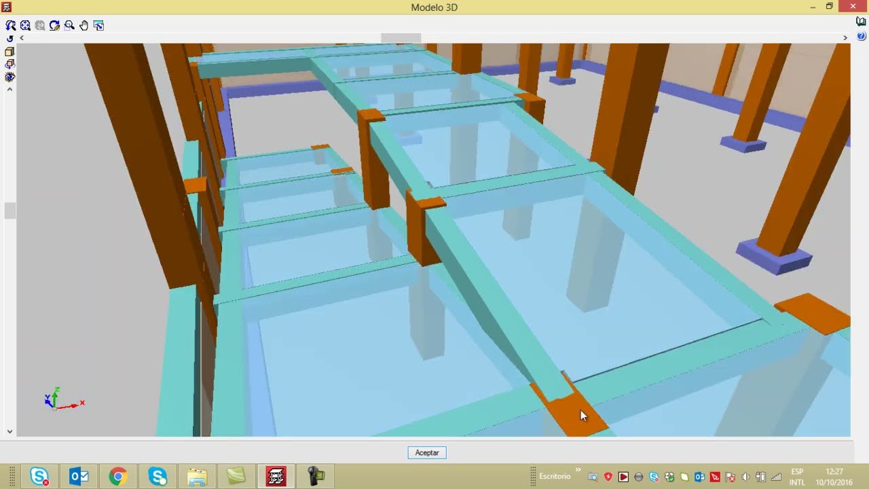Activate the zoom window tool

69,25
